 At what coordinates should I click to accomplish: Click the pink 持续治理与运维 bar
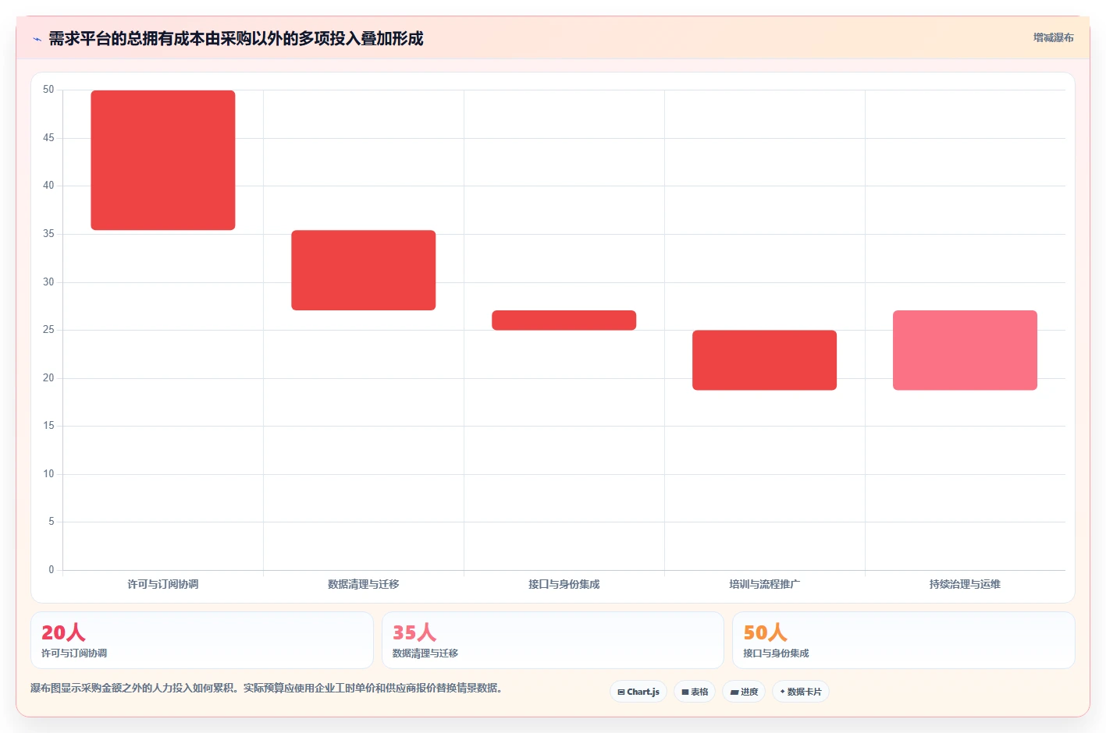tap(966, 350)
